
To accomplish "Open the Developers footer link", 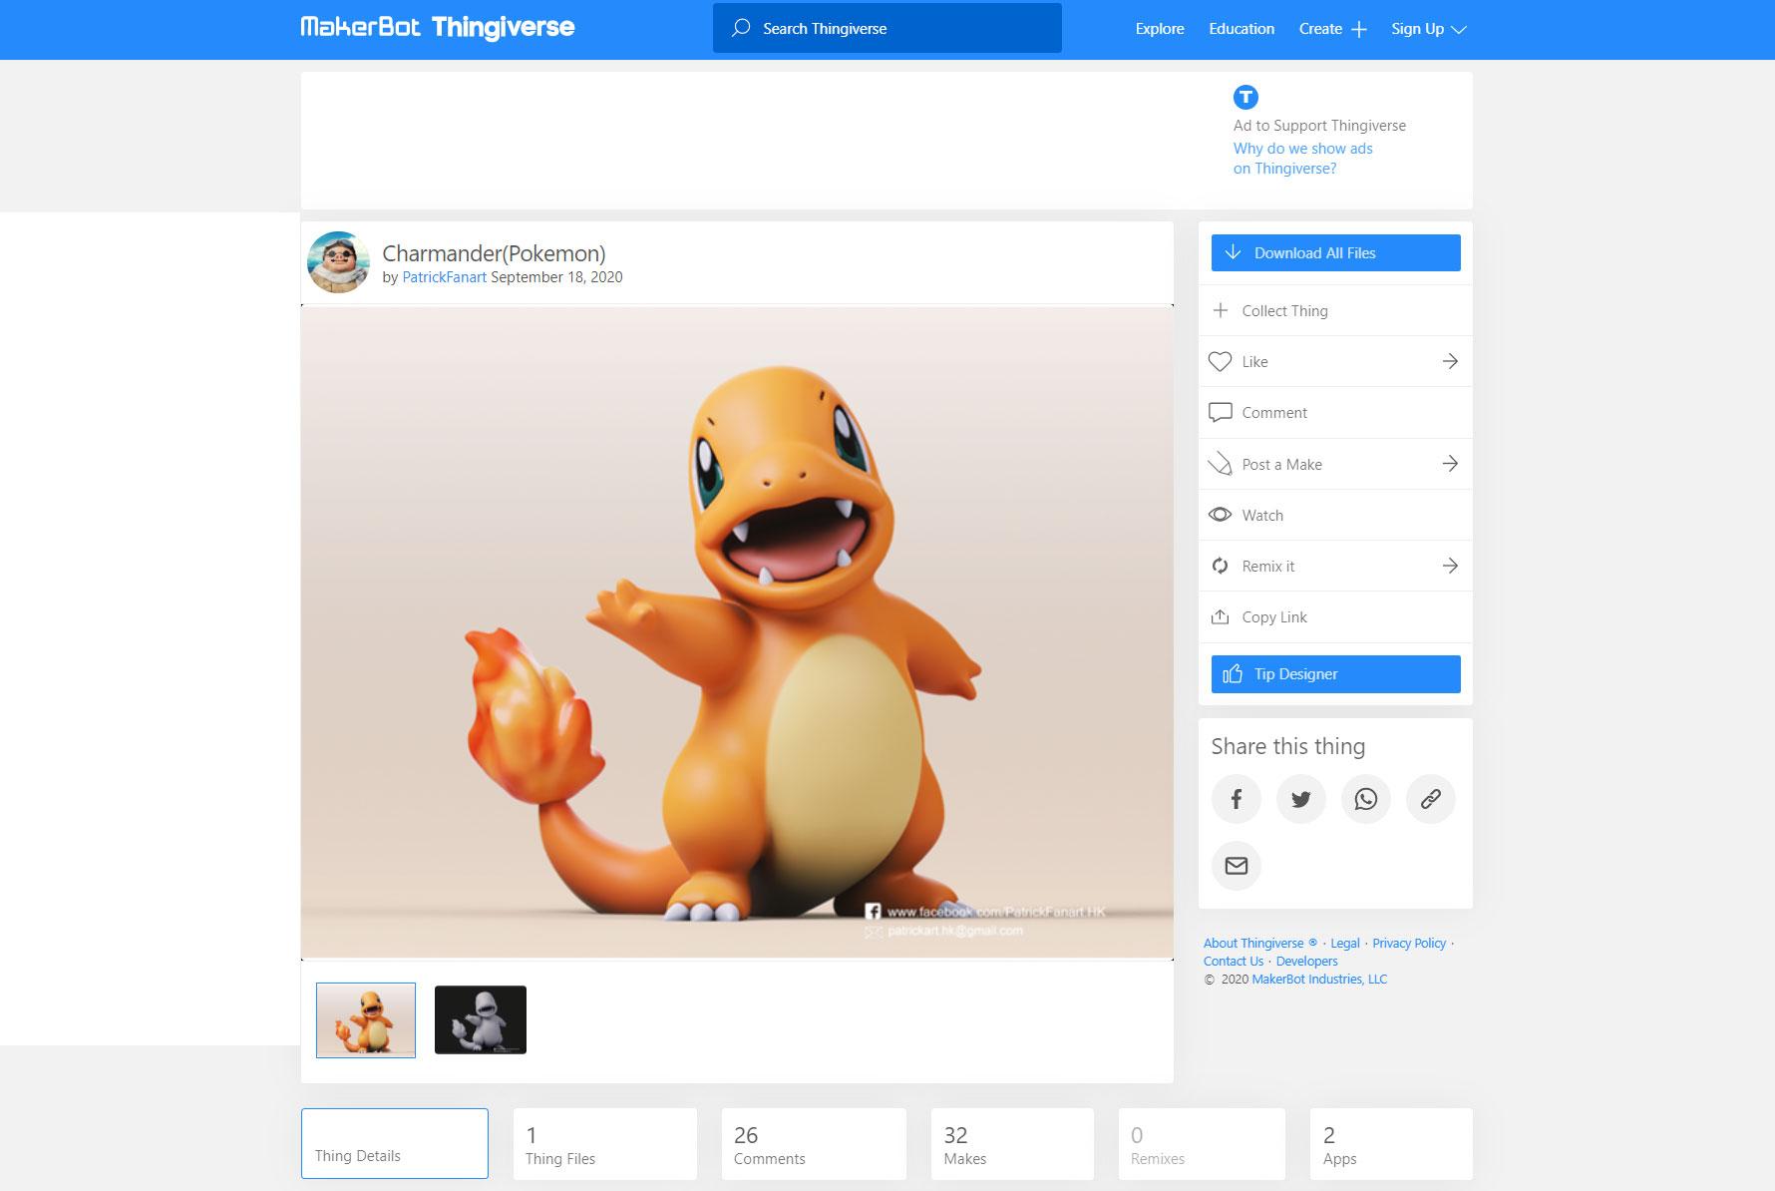I will click(1307, 961).
